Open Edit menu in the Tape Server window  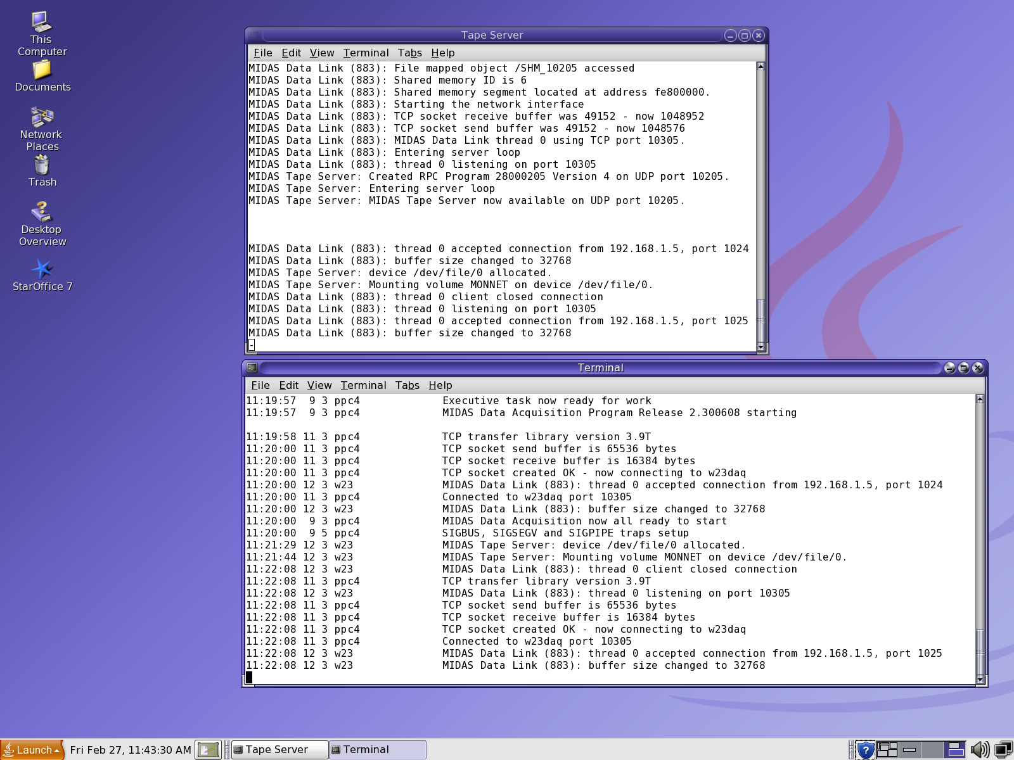click(x=292, y=53)
